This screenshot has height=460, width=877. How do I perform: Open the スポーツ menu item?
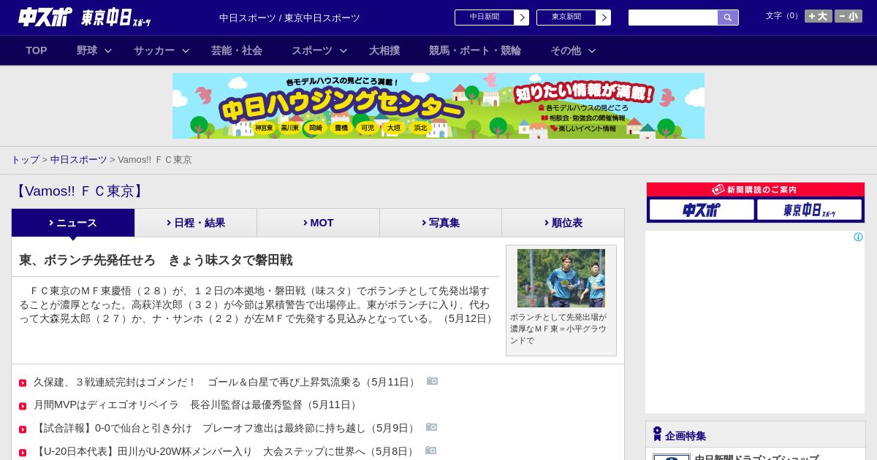click(x=312, y=50)
